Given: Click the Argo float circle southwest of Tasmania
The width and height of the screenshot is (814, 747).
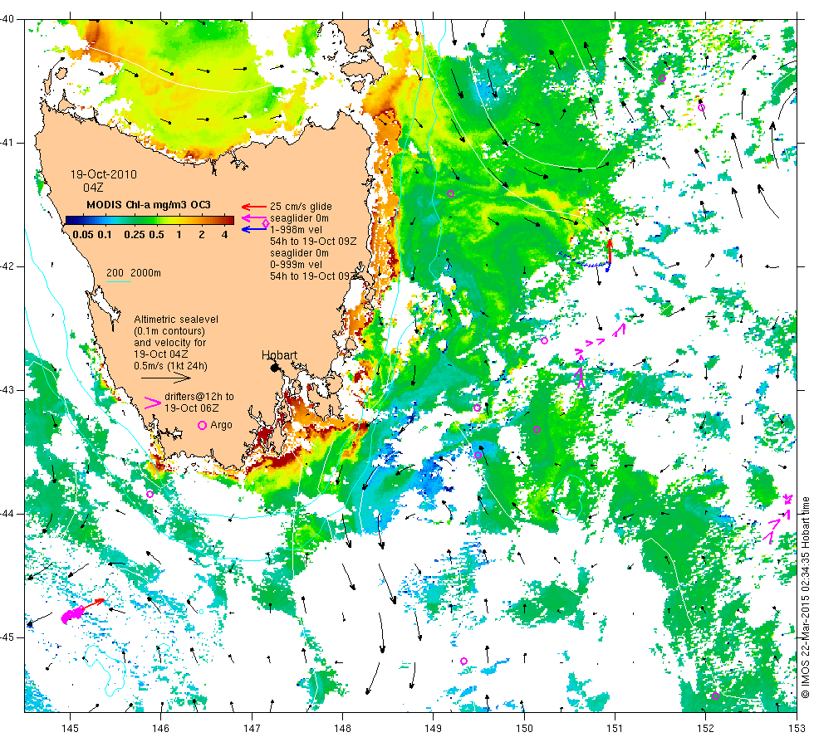Looking at the screenshot, I should pos(150,494).
